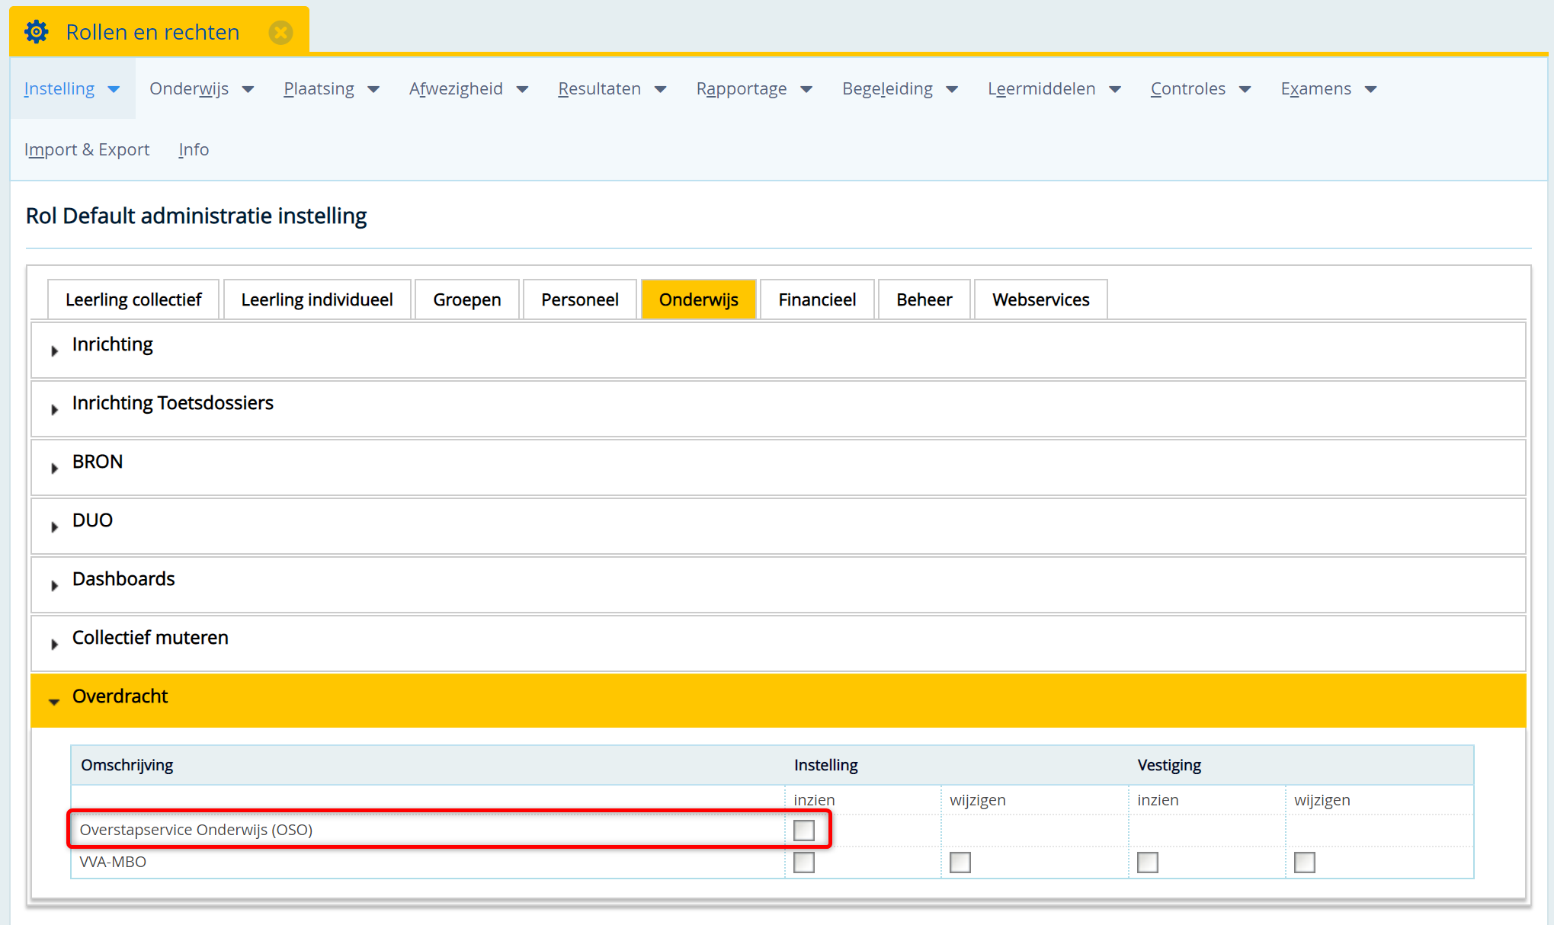The image size is (1554, 925).
Task: Open the Instelling menu
Action: (72, 88)
